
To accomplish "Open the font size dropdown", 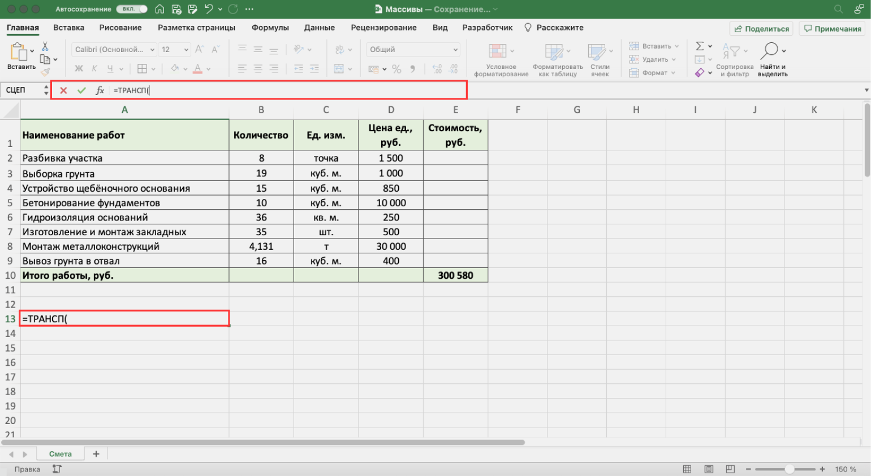I will (186, 50).
